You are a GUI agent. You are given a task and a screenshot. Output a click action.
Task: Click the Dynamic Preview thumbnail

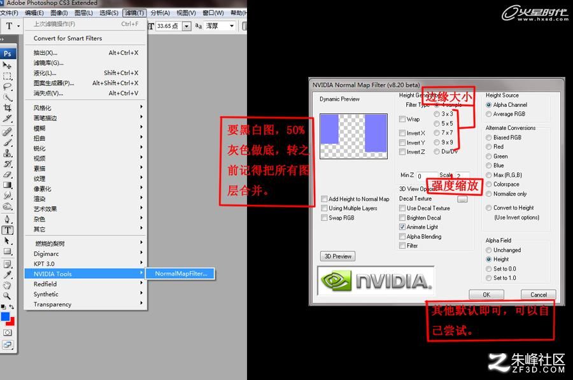coord(353,136)
